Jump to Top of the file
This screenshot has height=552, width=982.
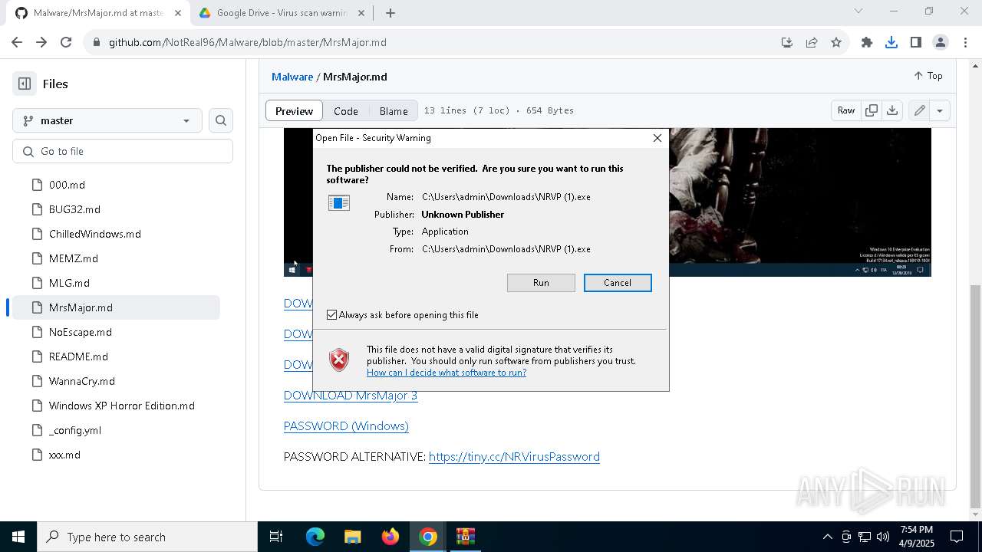928,76
